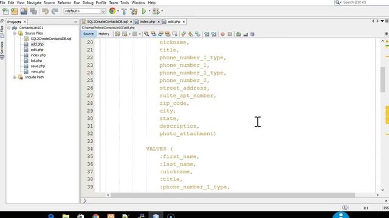
Task: Select save.php in Projects tree
Action: 38,66
